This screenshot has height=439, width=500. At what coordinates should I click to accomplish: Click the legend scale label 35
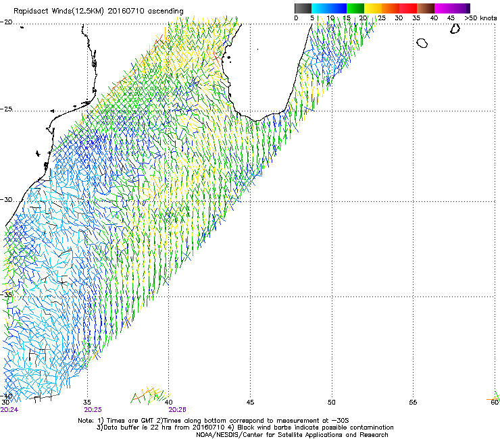(x=416, y=18)
